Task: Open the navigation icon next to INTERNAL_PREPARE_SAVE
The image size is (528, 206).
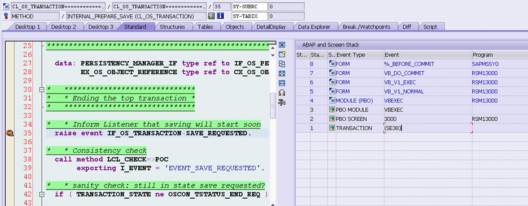Action: [x=211, y=16]
